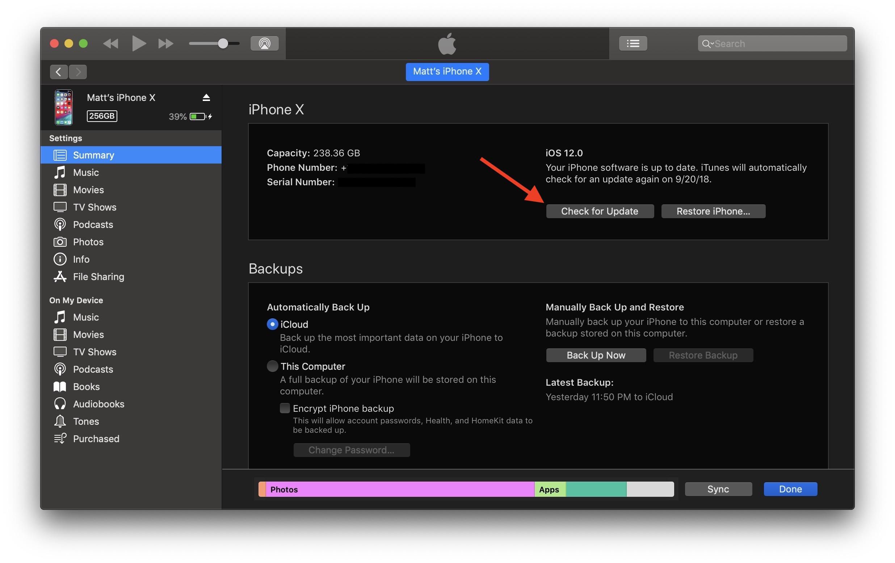Start playback with the Play button

(139, 43)
